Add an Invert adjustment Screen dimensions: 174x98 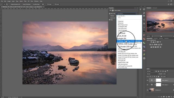click(151, 47)
